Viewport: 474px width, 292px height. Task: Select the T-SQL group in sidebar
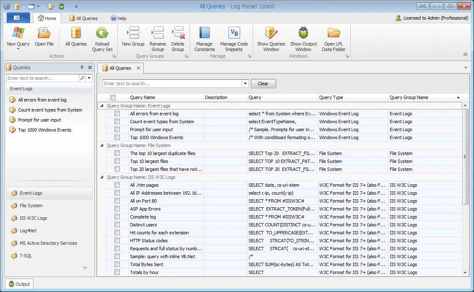click(x=50, y=256)
